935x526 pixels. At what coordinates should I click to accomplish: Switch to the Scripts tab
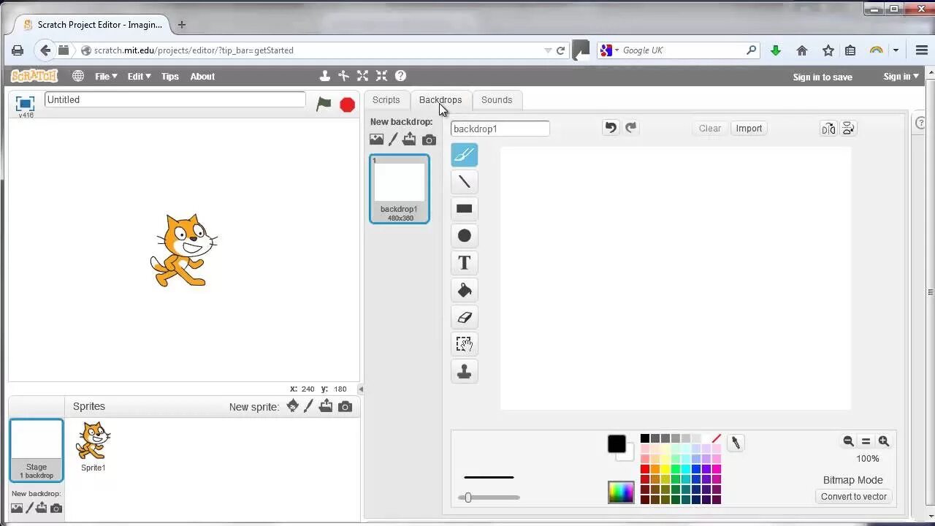(x=386, y=100)
